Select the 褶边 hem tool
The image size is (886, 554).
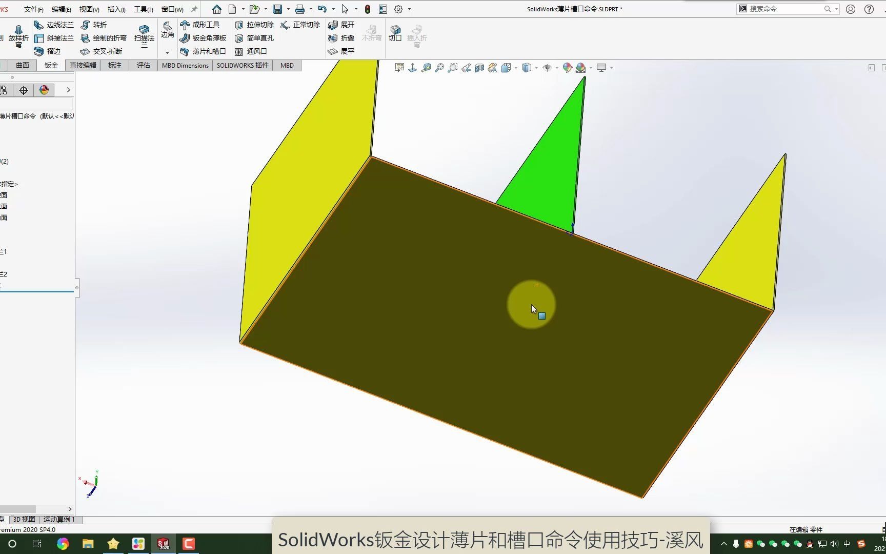[47, 51]
